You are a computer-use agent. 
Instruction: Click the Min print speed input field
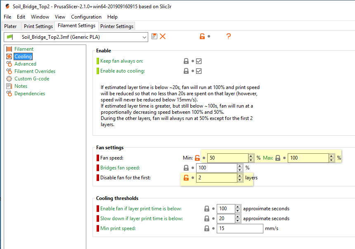click(x=240, y=228)
